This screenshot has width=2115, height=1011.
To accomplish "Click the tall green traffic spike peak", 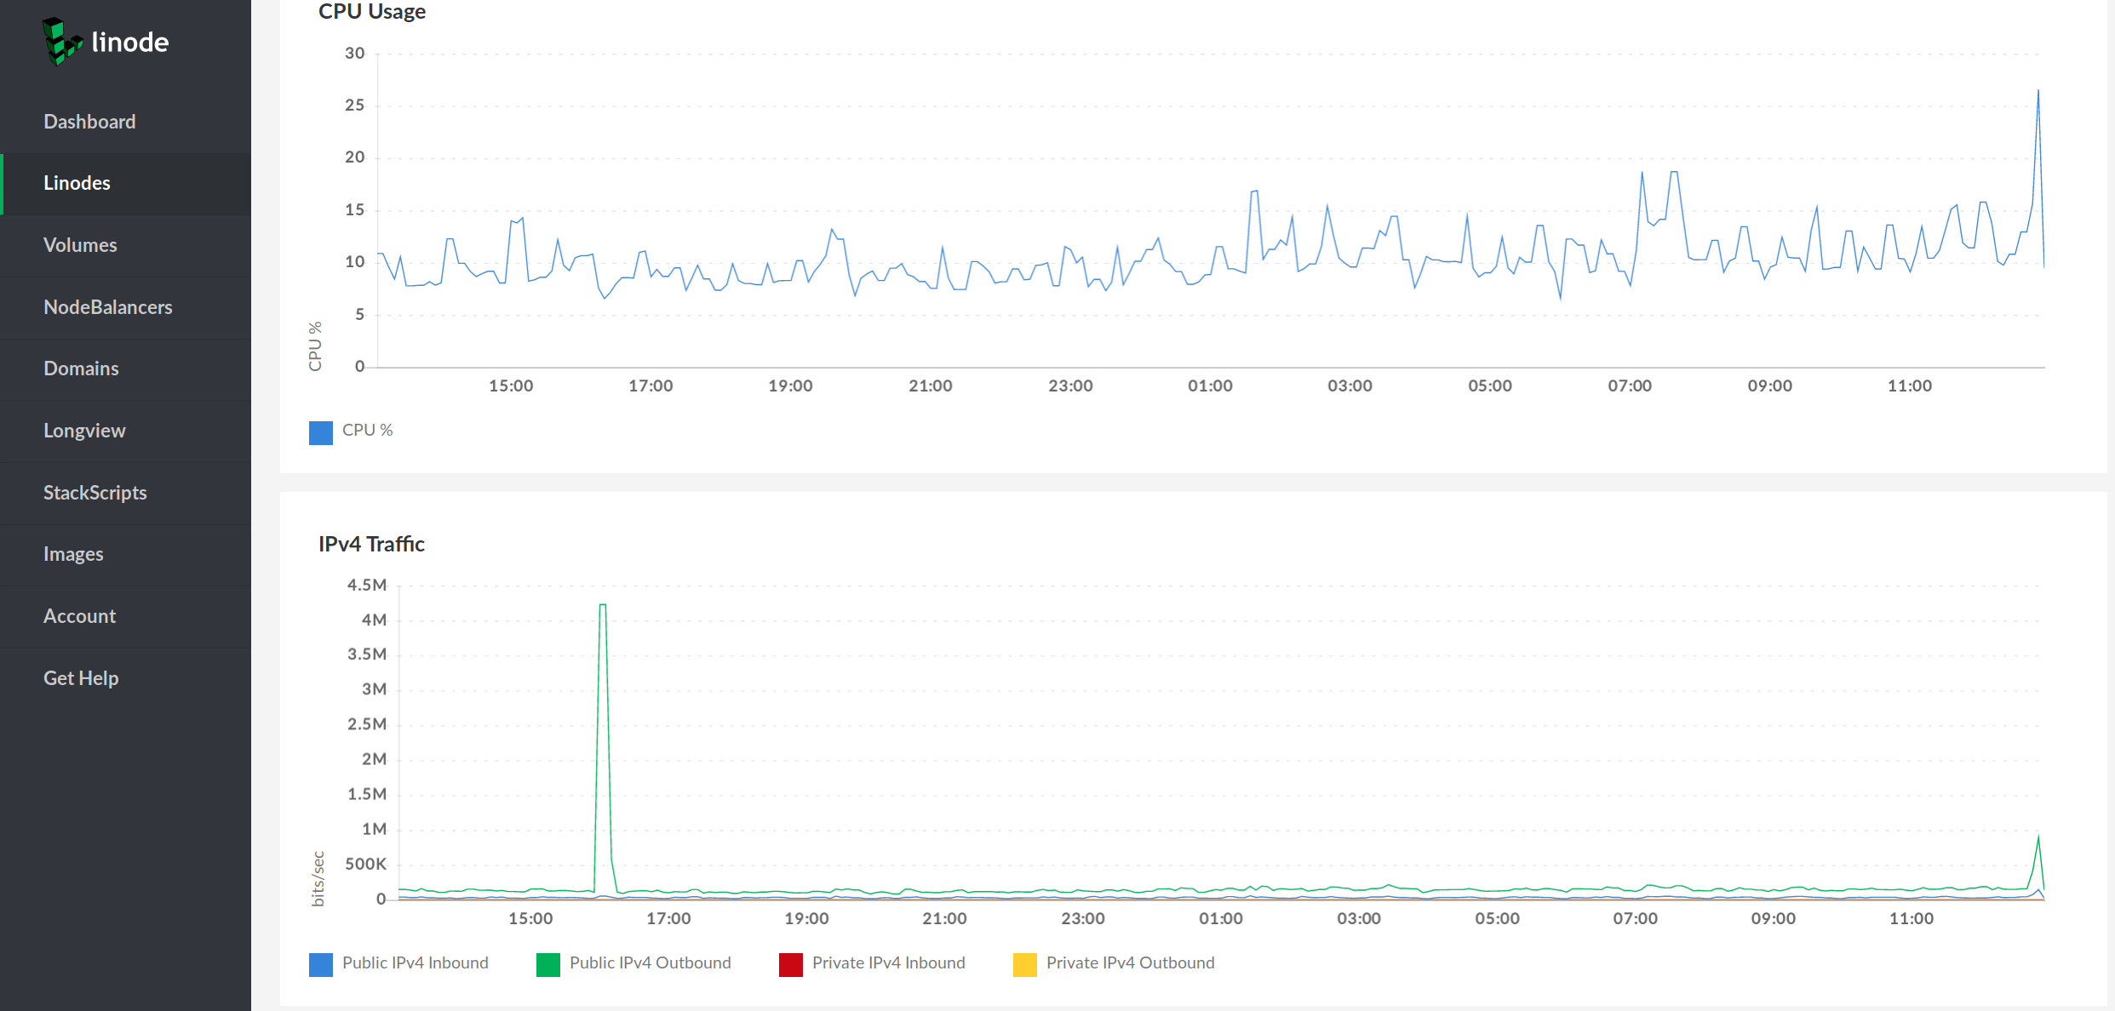I will pyautogui.click(x=603, y=605).
